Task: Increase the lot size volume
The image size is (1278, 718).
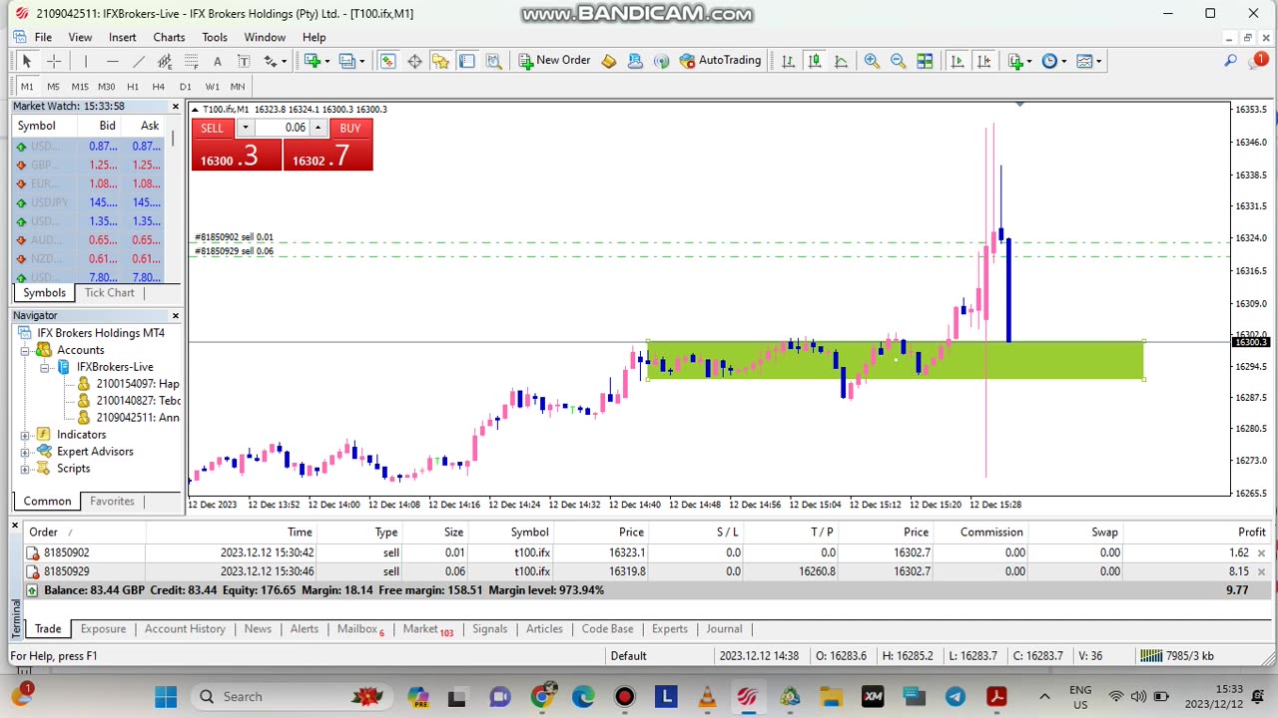Action: coord(318,128)
